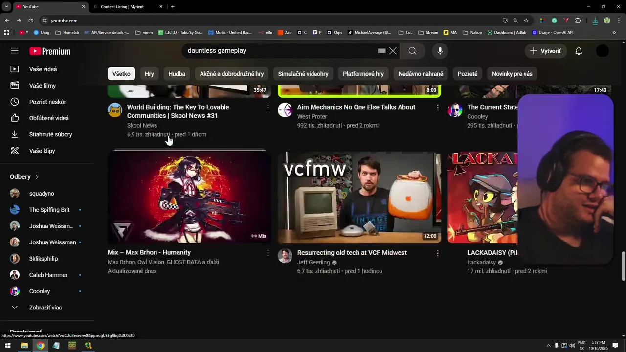
Task: Open the on-screen keyboard in search box
Action: (x=382, y=51)
